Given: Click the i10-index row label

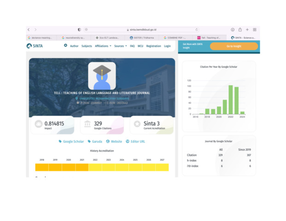Looking at the screenshot, I should tap(193, 166).
